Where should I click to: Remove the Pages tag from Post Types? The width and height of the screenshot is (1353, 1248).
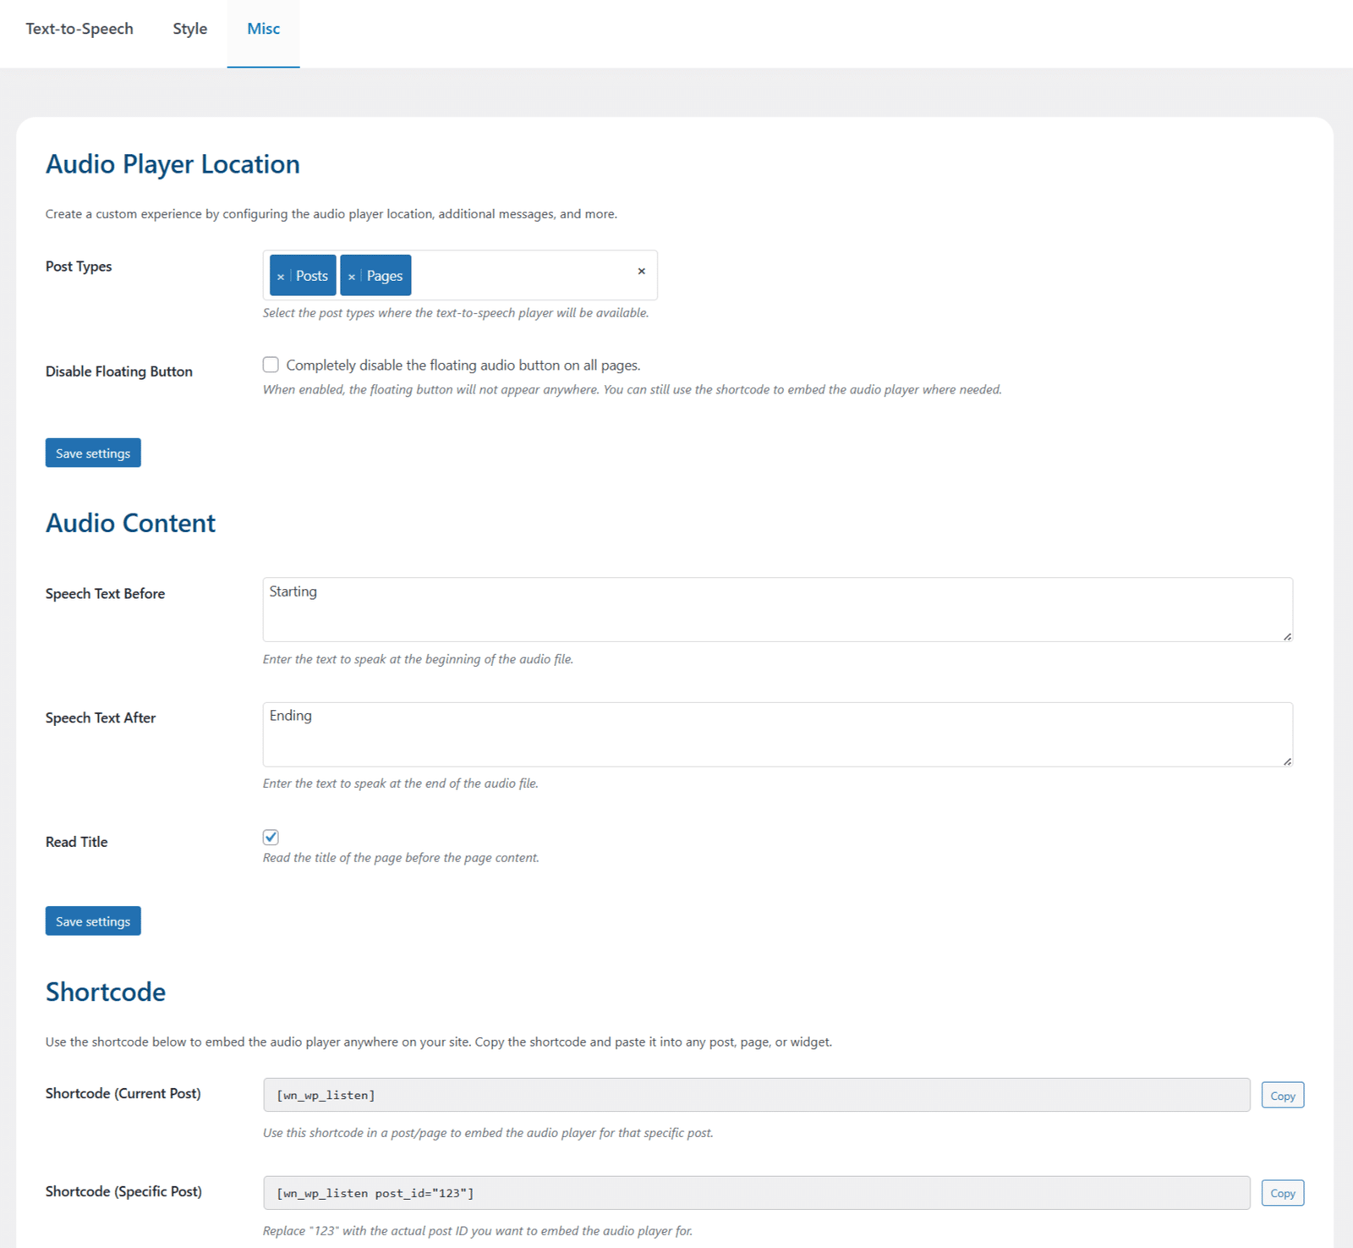(352, 277)
